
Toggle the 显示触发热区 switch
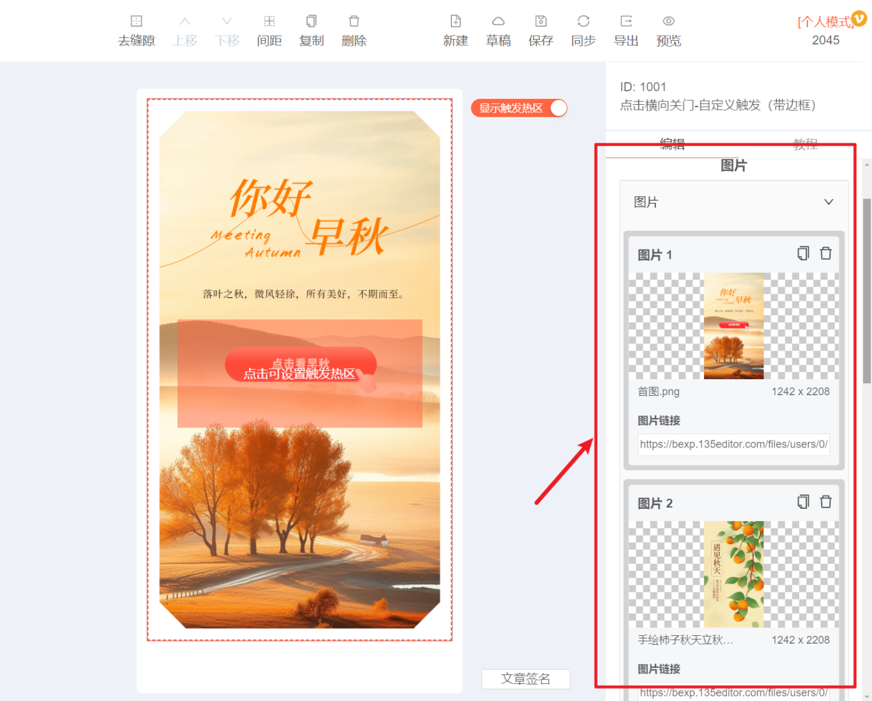[519, 108]
